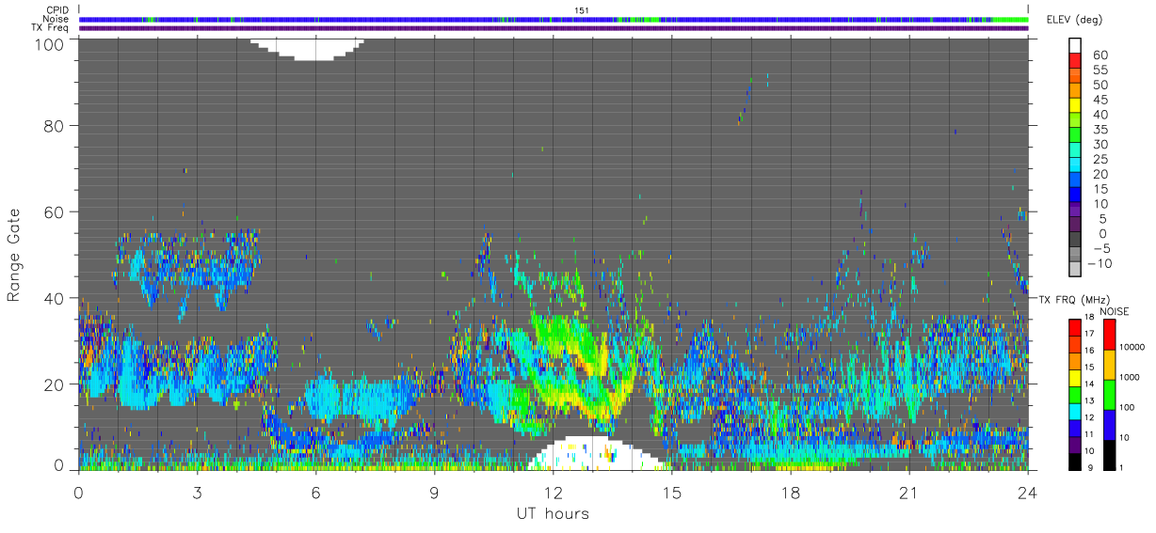1156x533 pixels.
Task: Click the 11 label on TX FRQ scale
Action: pyautogui.click(x=1089, y=434)
